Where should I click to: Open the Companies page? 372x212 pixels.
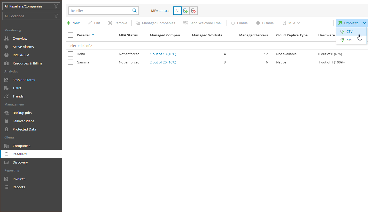31,146
